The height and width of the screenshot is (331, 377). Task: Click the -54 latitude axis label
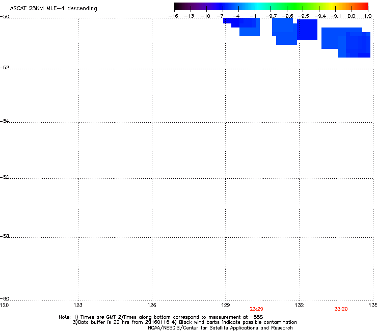5,121
